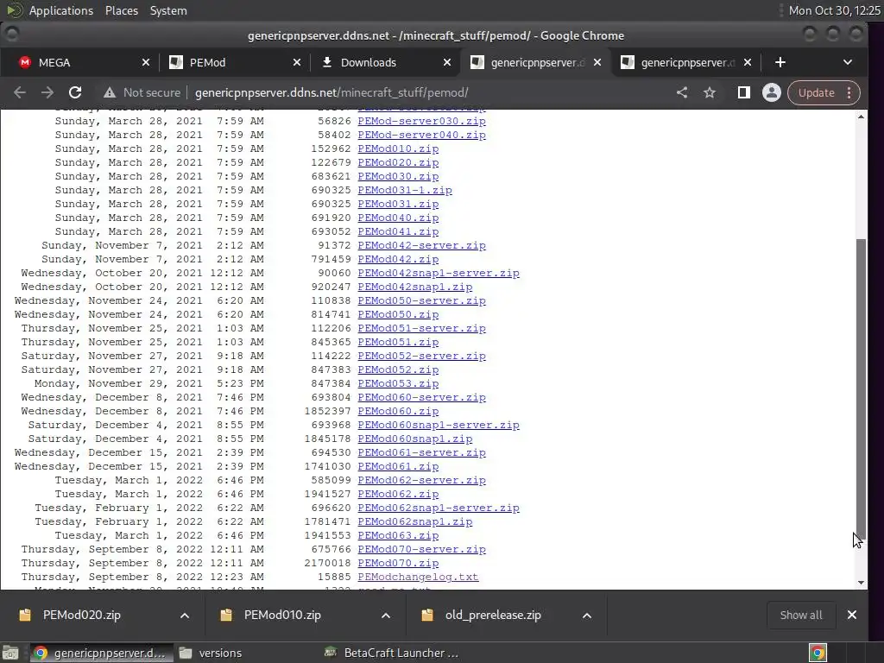Click the PEMod031-1.zip link

coord(405,190)
